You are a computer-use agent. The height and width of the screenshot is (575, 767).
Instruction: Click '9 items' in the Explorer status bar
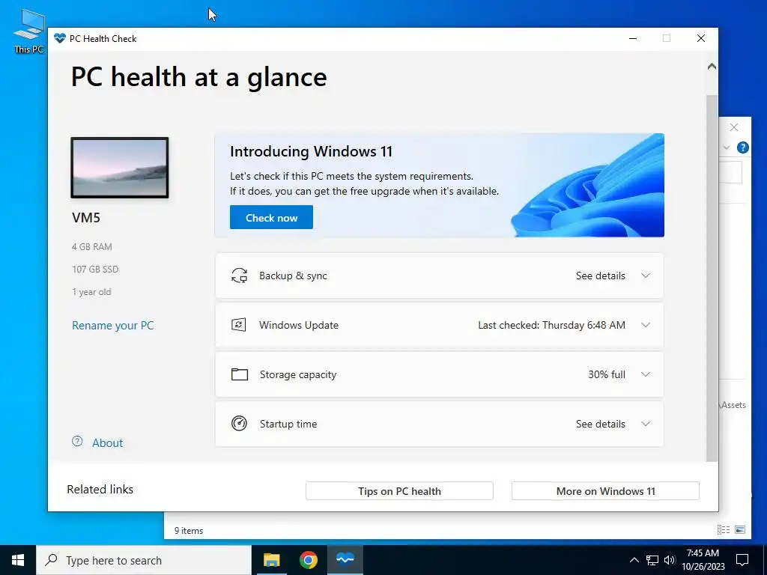click(x=189, y=531)
